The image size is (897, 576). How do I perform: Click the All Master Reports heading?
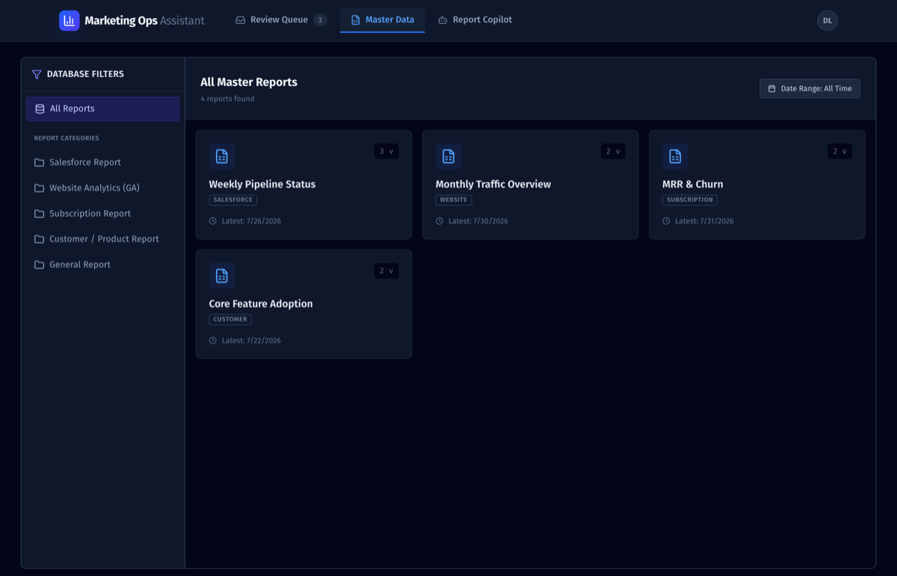point(249,82)
